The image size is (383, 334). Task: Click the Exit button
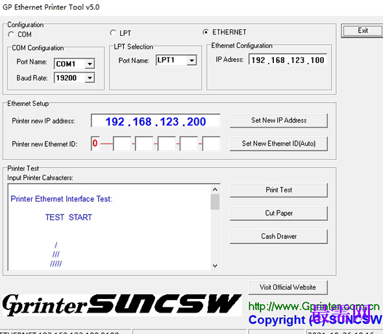[x=362, y=31]
